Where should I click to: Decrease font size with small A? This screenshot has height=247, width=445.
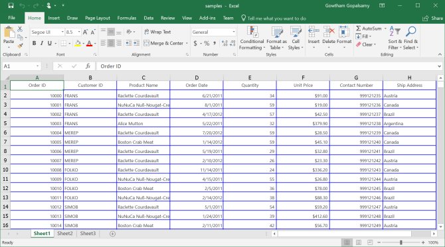pyautogui.click(x=92, y=32)
